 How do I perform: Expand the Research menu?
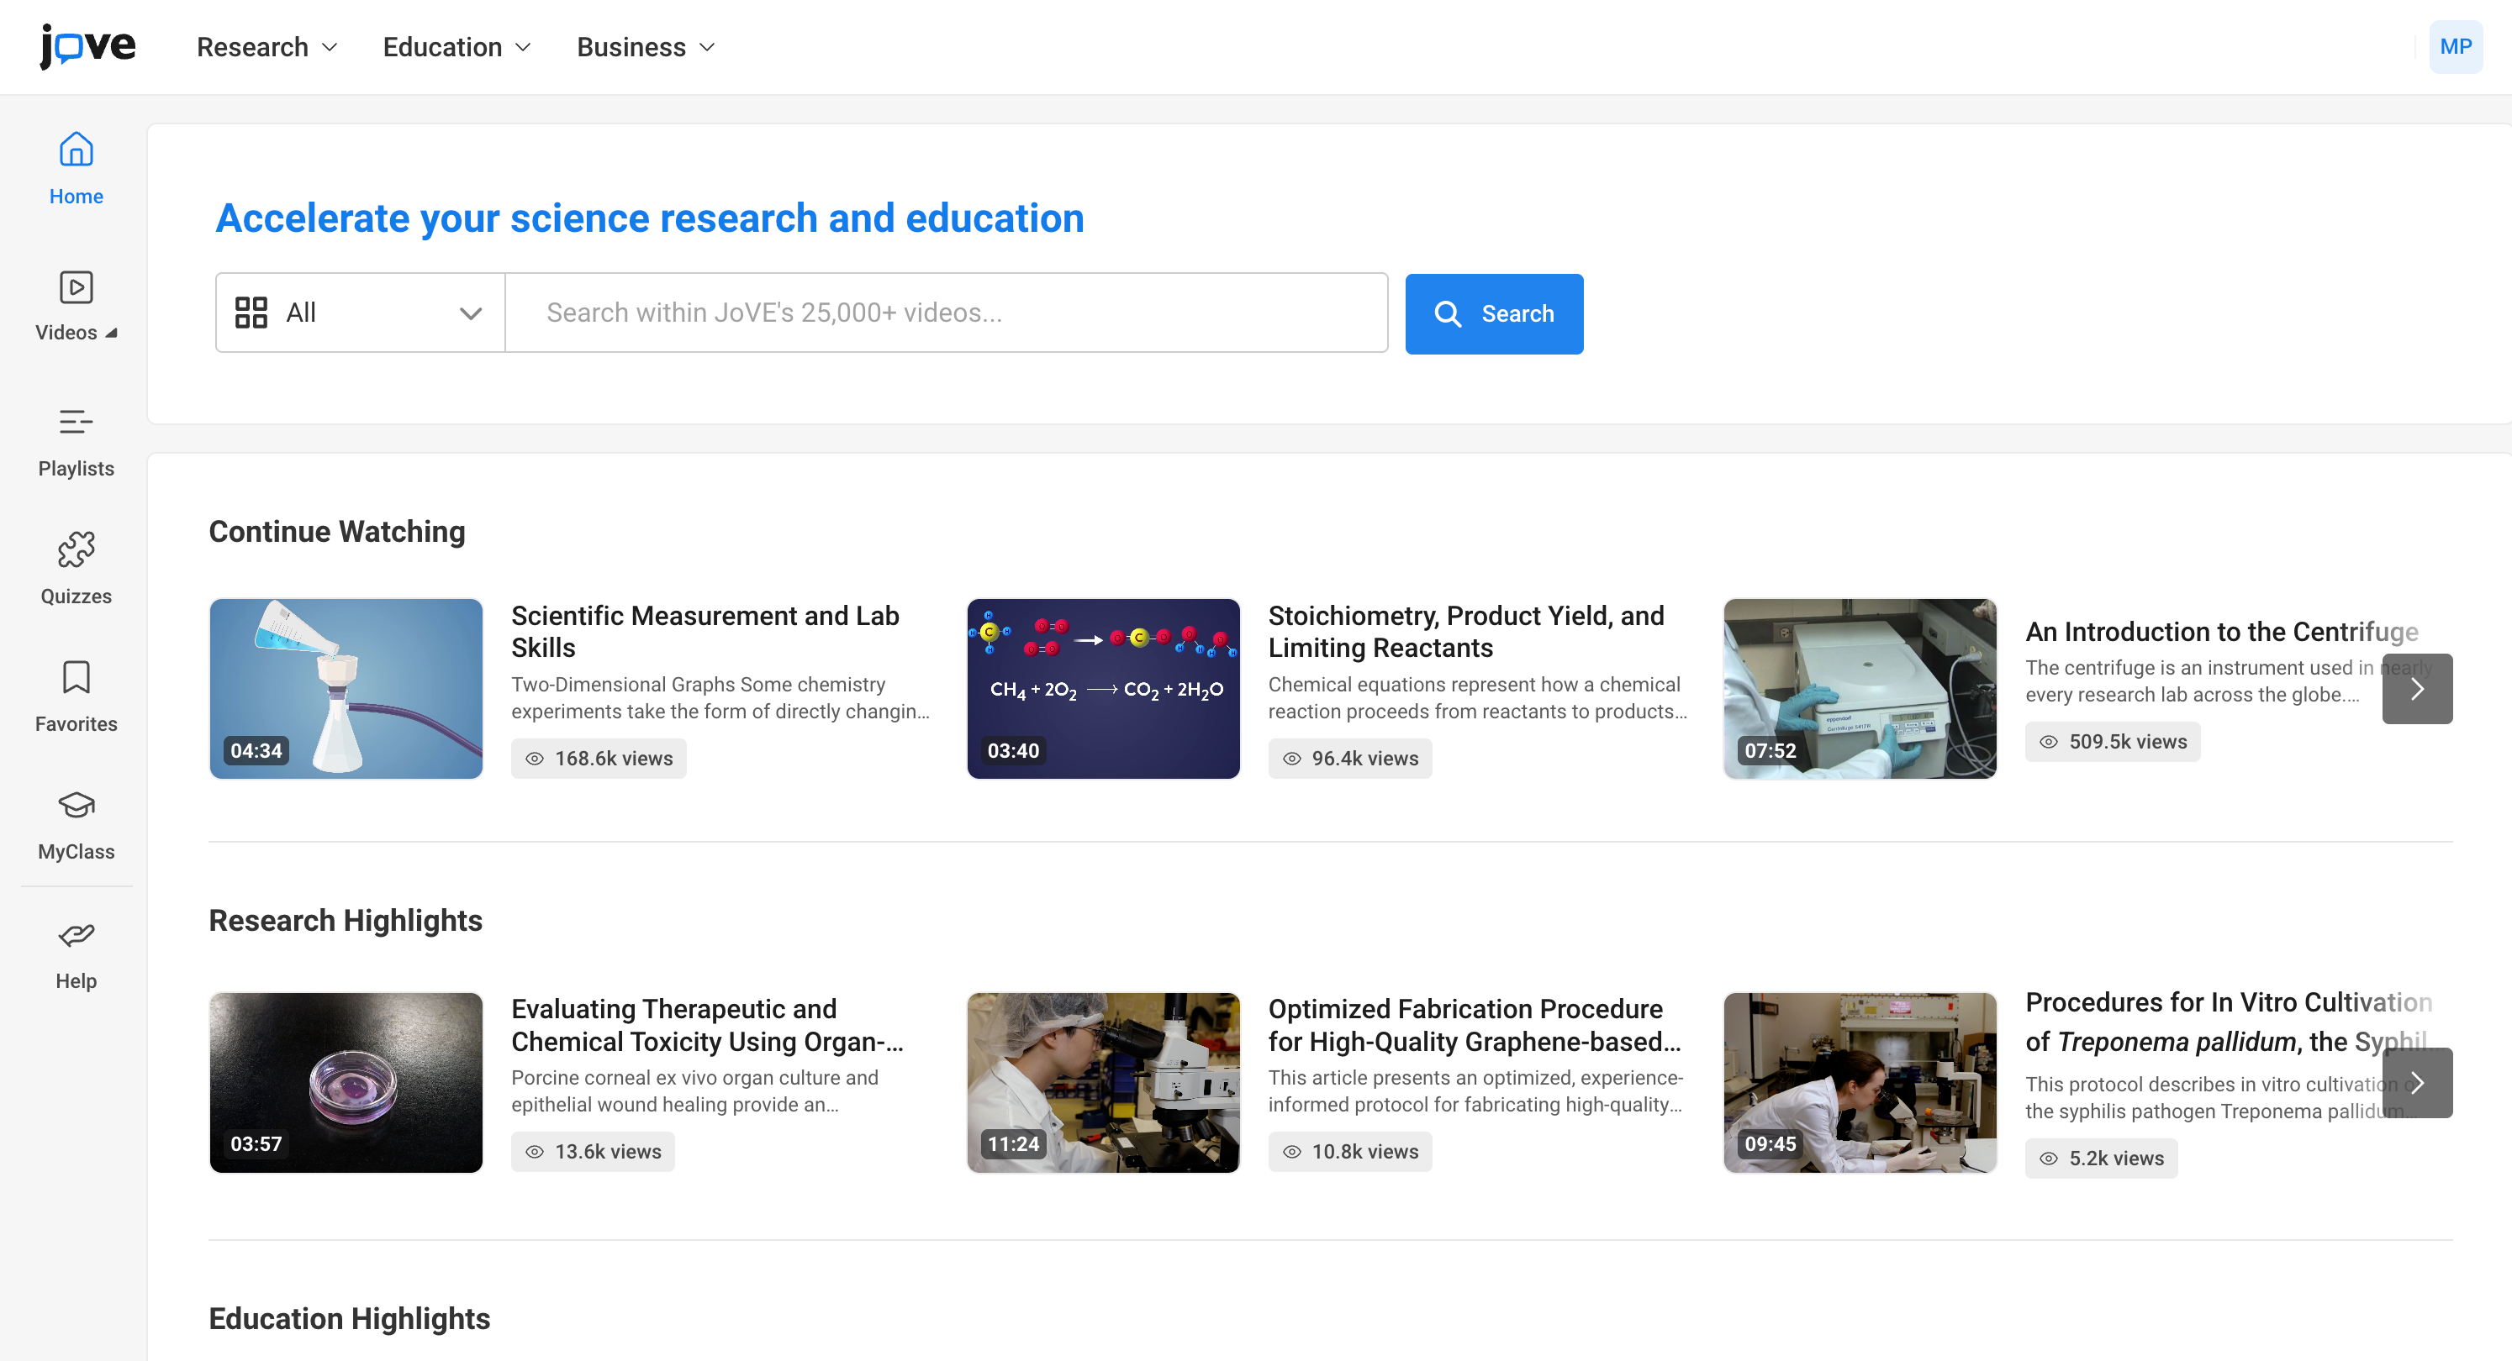pos(267,47)
